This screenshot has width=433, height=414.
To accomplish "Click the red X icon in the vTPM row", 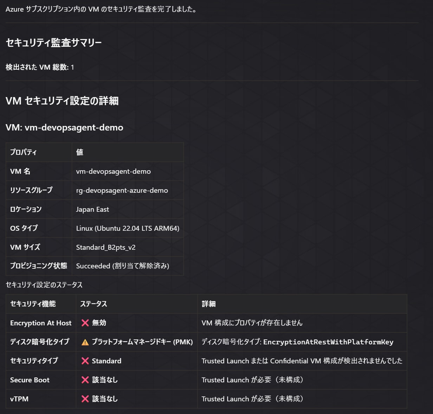I will pos(85,399).
